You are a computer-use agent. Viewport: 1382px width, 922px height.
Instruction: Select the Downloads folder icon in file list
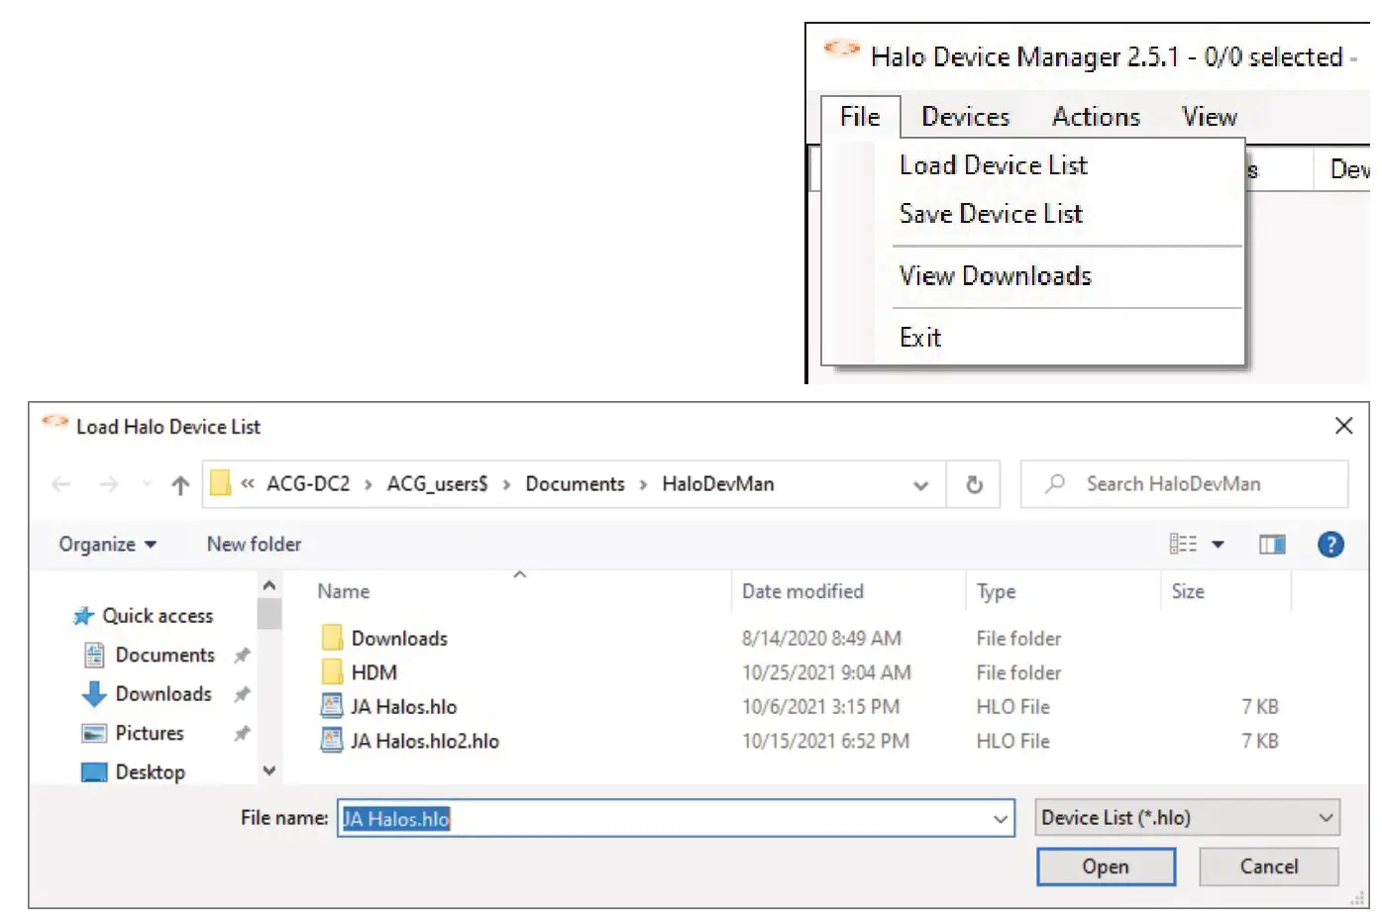[332, 638]
